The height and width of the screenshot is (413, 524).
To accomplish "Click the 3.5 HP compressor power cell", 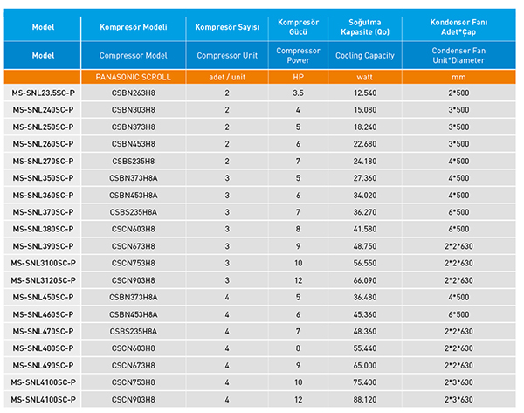I will pos(298,93).
